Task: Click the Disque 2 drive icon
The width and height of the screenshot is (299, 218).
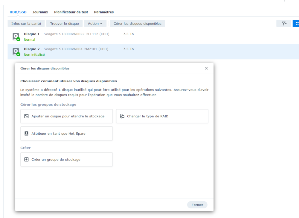Action: coord(16,52)
